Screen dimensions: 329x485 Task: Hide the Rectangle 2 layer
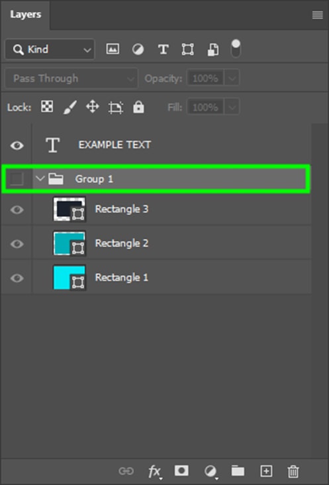tap(17, 243)
